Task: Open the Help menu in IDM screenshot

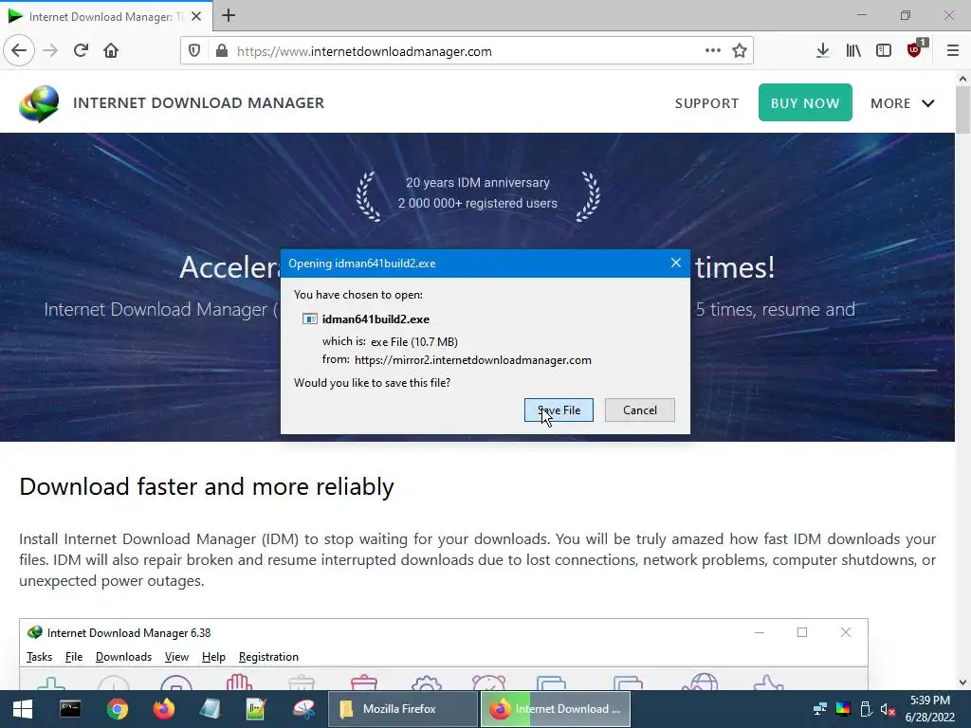Action: click(213, 657)
